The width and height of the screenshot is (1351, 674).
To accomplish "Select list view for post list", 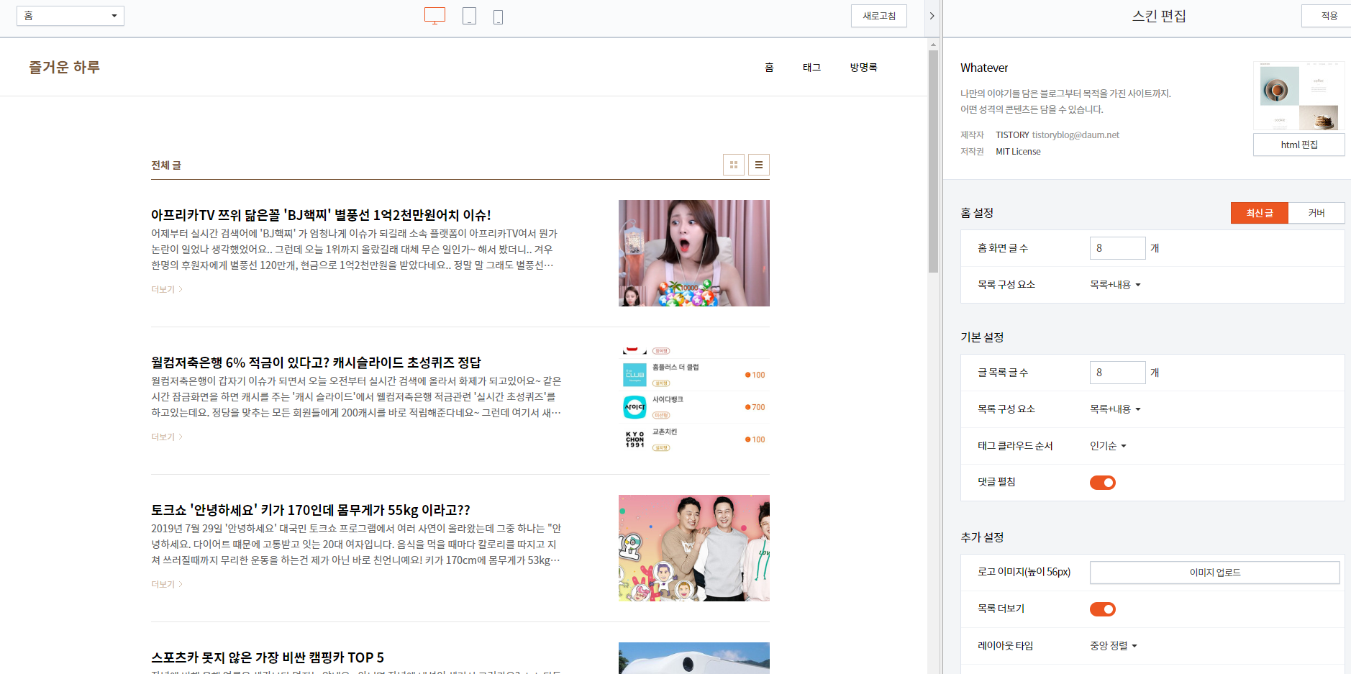I will tap(759, 165).
